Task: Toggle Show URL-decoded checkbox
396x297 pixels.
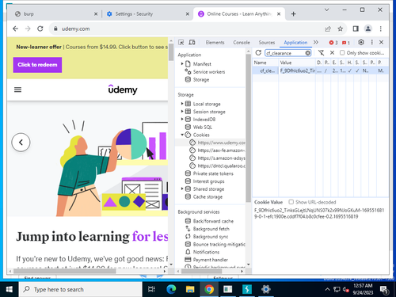Action: coord(291,202)
